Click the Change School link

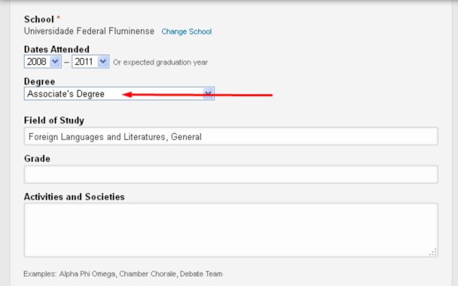pyautogui.click(x=186, y=32)
